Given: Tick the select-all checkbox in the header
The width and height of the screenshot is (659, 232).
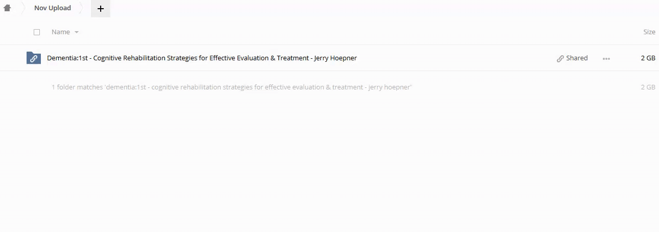Looking at the screenshot, I should click(37, 32).
